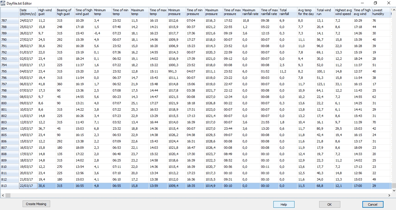Image resolution: width=396 pixels, height=210 pixels.
Task: Select the Date cell 22/03/17
Action: click(x=28, y=186)
